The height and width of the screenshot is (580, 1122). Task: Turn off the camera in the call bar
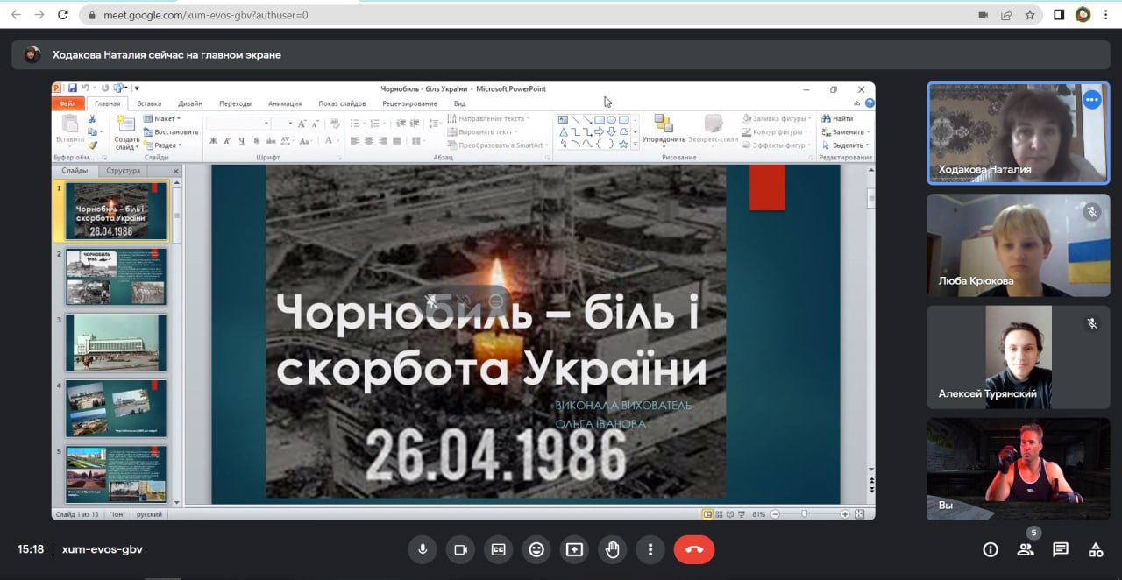(460, 549)
